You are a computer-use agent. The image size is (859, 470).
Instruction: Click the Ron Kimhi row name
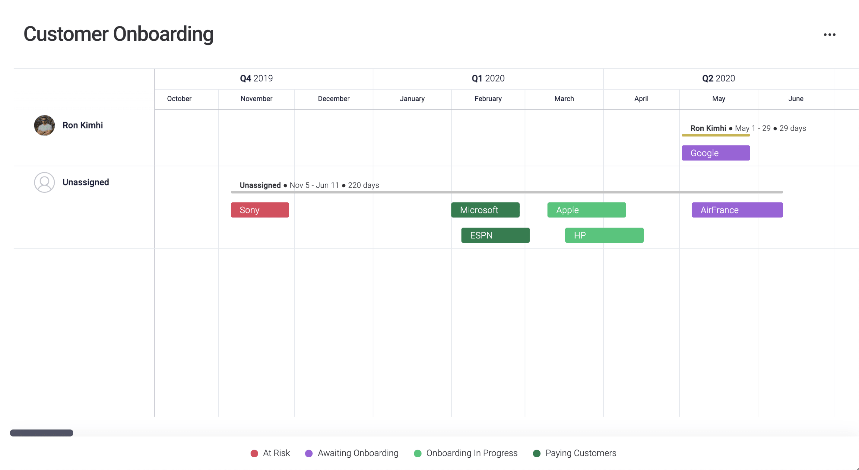coord(82,125)
